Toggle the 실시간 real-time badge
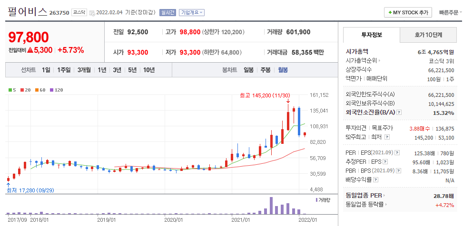Viewport: 463px width, 226px height. tap(167, 12)
